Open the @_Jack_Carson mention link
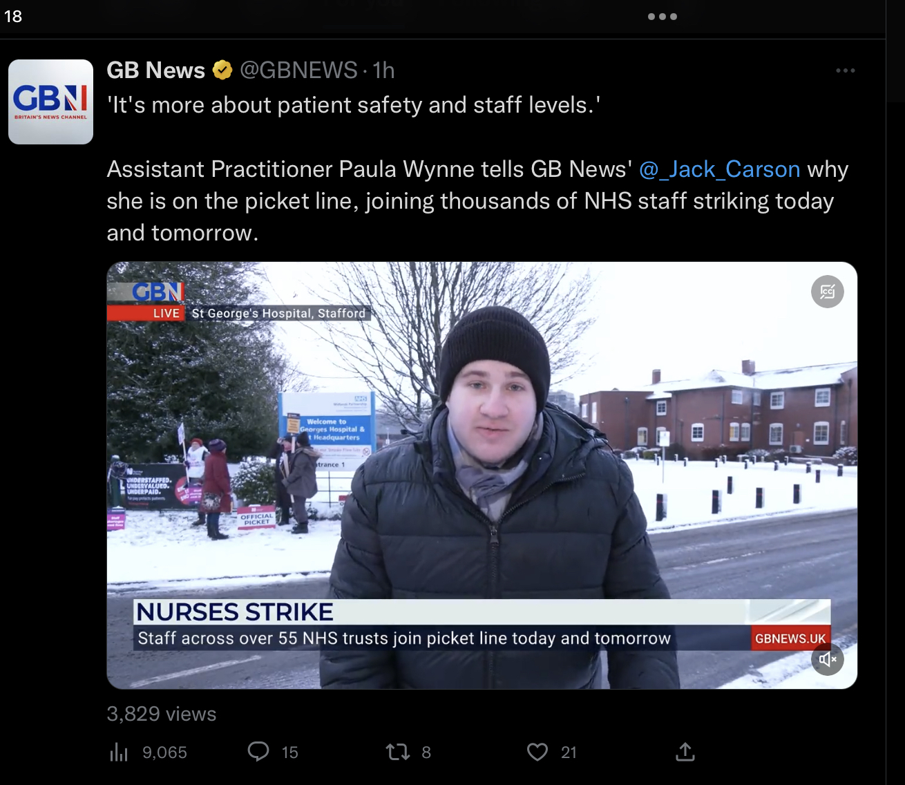This screenshot has height=785, width=905. (x=719, y=169)
